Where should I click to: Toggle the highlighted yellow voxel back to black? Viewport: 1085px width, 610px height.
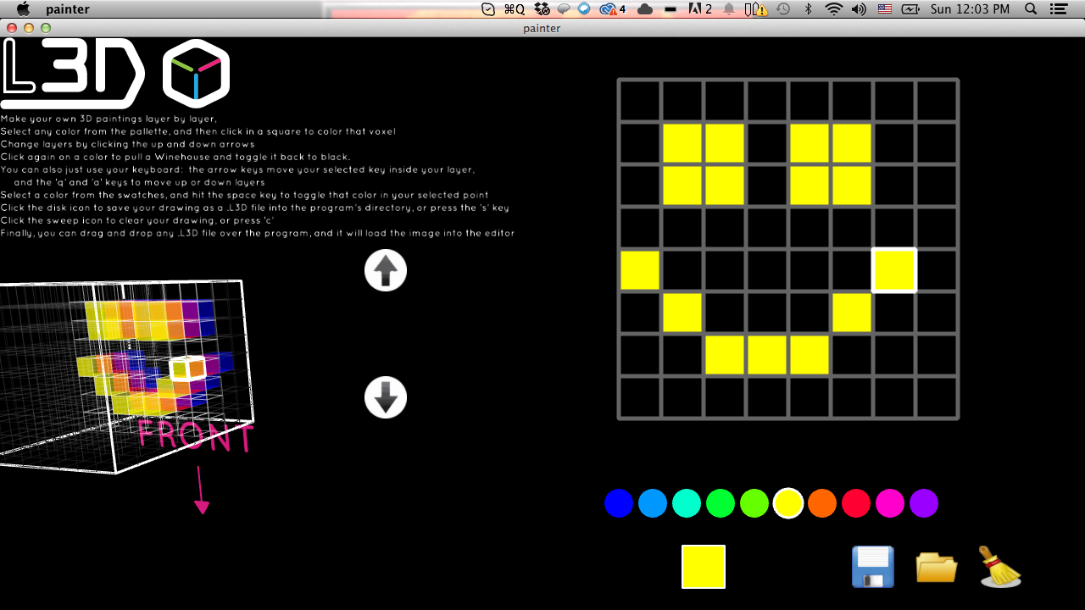(x=894, y=270)
